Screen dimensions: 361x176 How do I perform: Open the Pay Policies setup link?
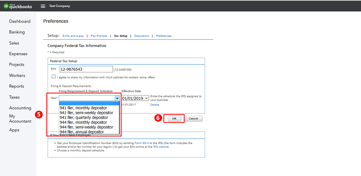coord(99,36)
